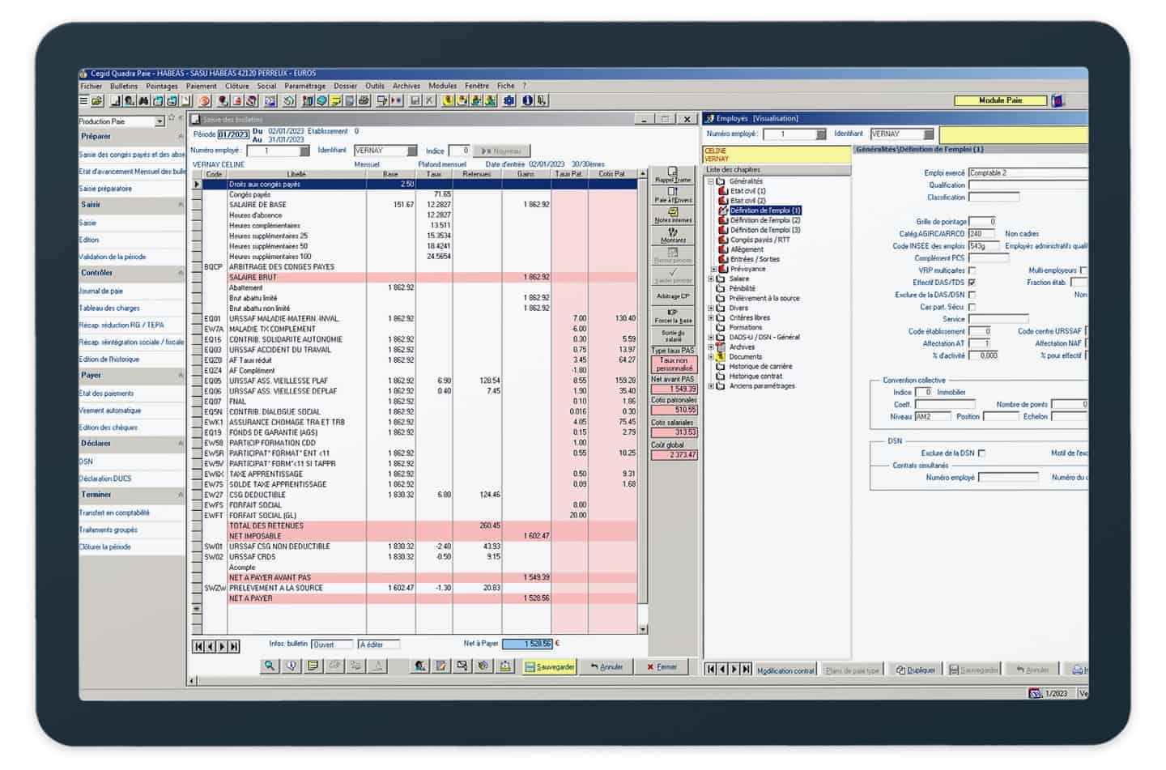
Task: Open the DSN link under Déclarer
Action: (86, 462)
